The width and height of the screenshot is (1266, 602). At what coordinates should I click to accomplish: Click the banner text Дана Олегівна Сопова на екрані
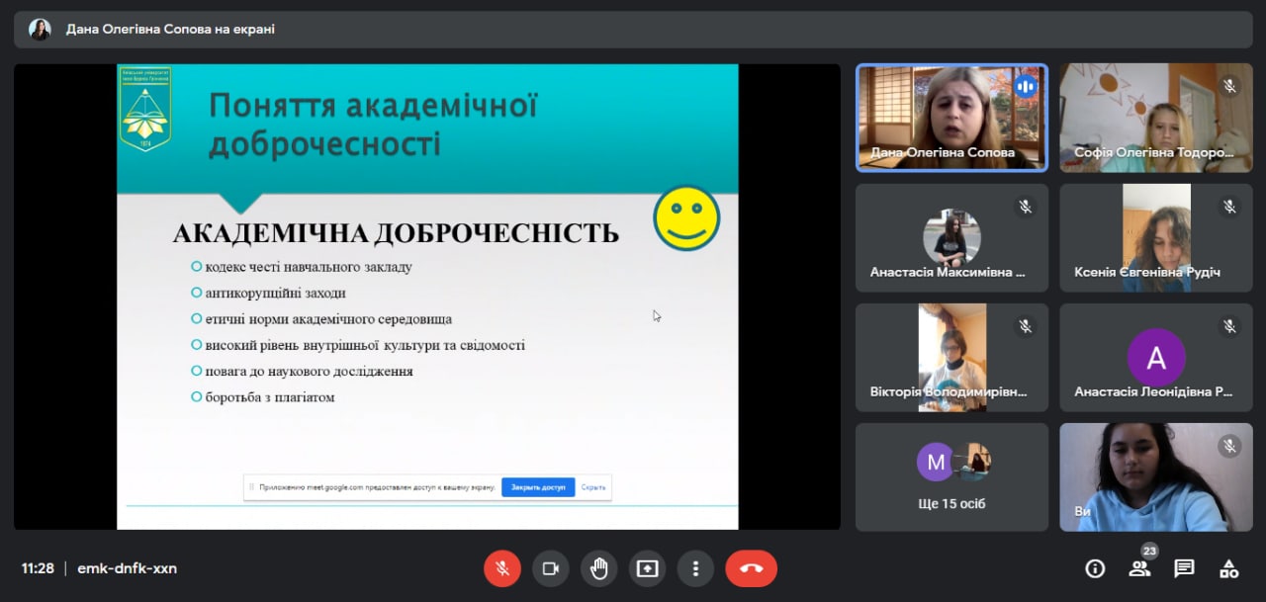click(170, 30)
